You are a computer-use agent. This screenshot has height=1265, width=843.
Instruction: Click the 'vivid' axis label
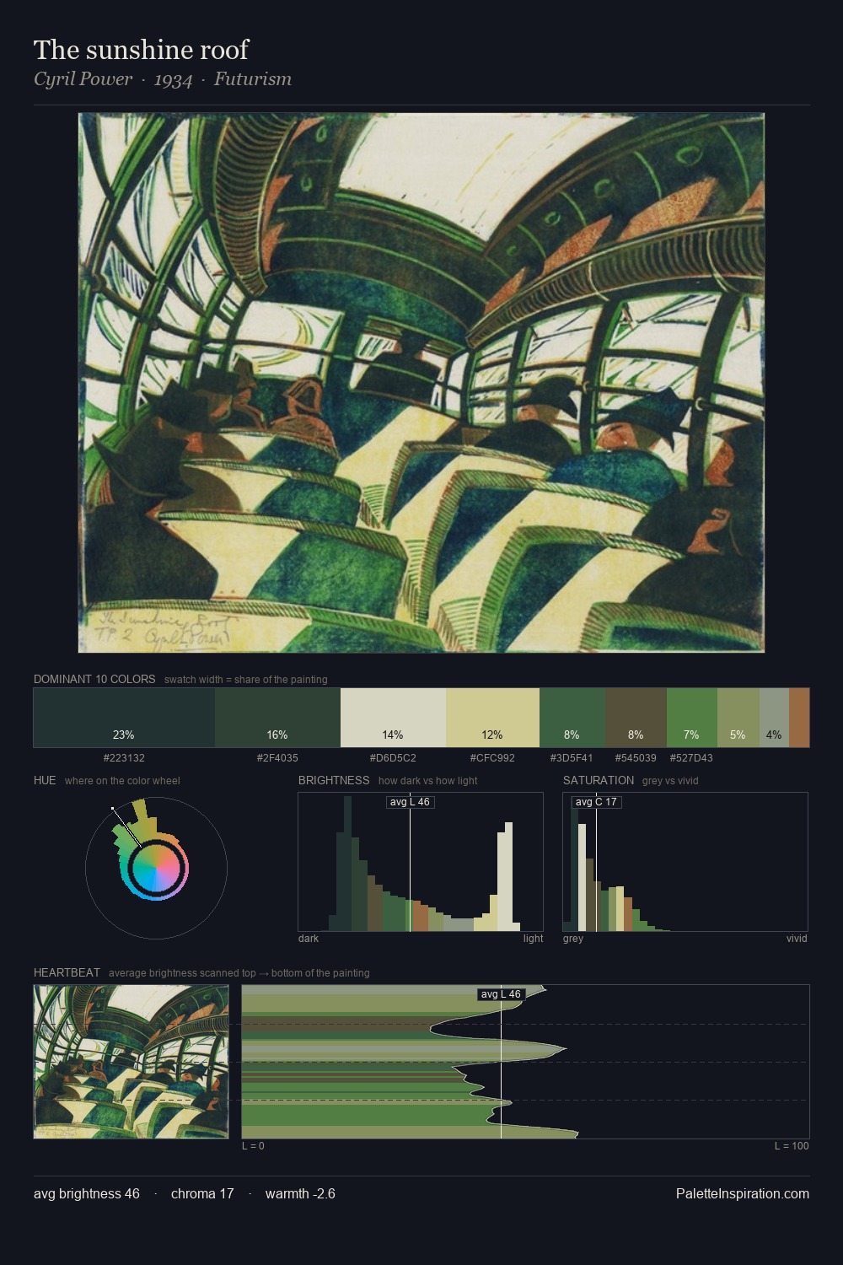[797, 939]
